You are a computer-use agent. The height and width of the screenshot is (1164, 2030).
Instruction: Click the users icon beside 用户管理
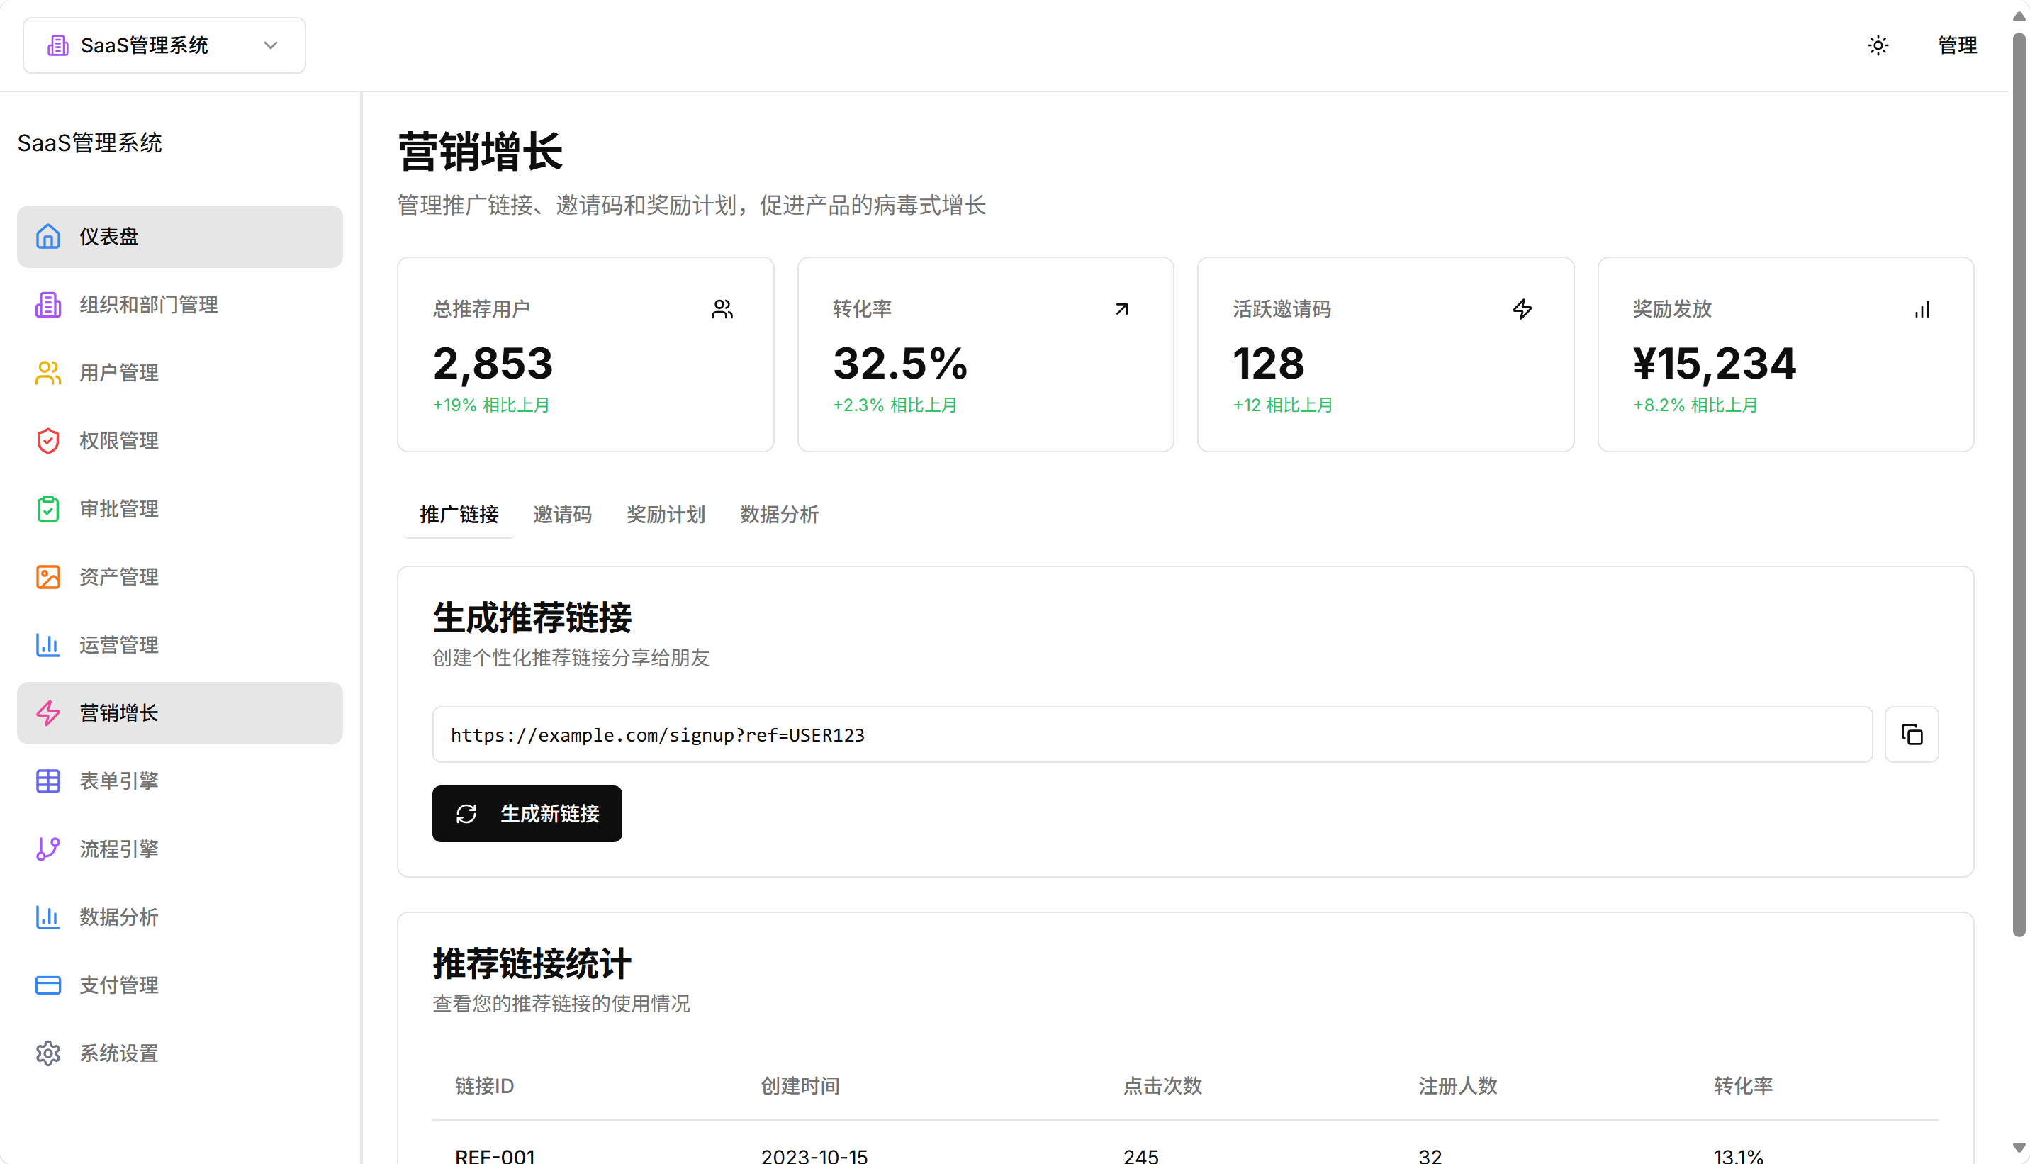click(x=48, y=373)
